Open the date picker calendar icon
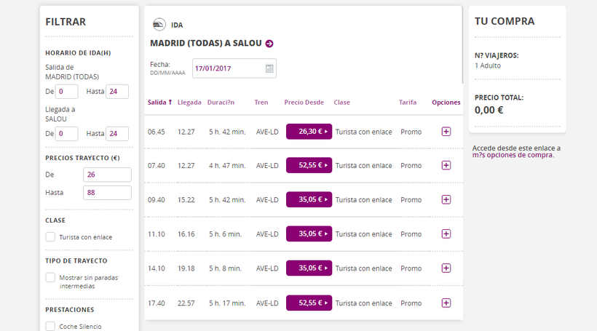 pos(269,68)
